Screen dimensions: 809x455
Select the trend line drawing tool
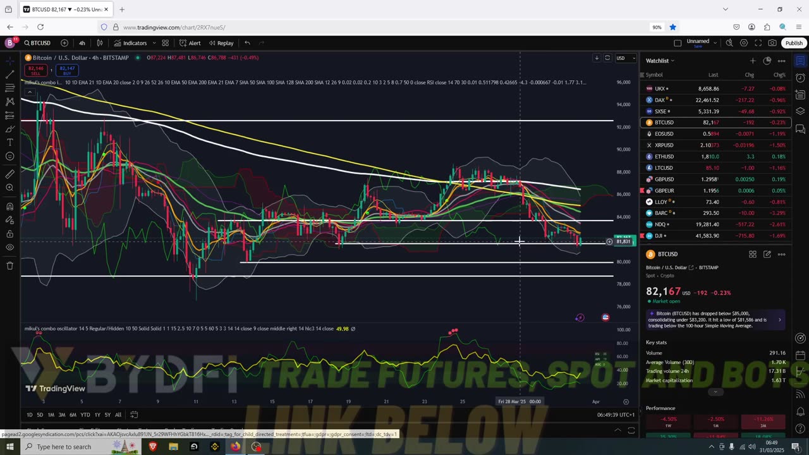pyautogui.click(x=9, y=75)
